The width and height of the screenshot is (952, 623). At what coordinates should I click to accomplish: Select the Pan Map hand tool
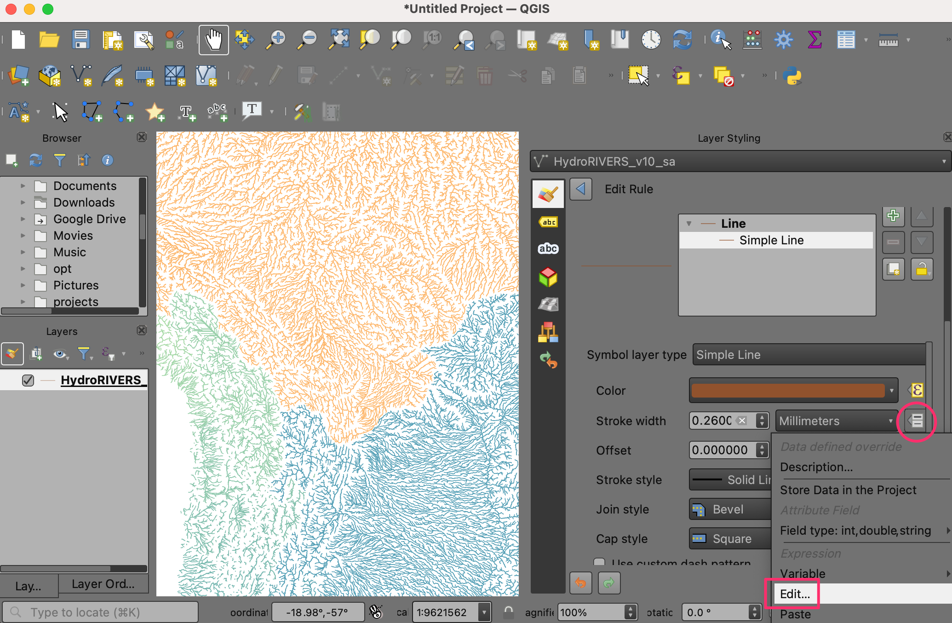click(213, 40)
